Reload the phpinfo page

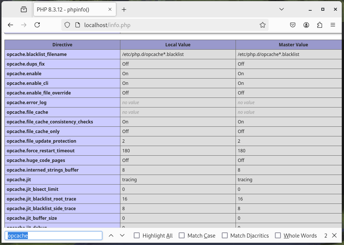tap(37, 25)
